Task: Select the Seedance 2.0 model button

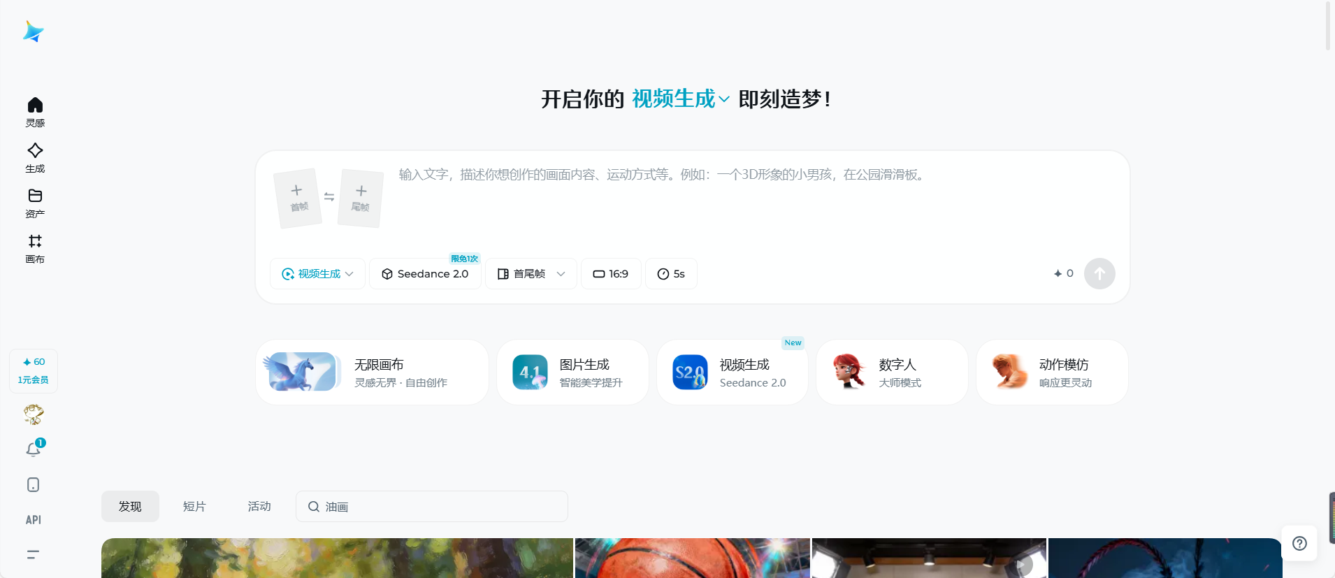Action: pyautogui.click(x=425, y=274)
